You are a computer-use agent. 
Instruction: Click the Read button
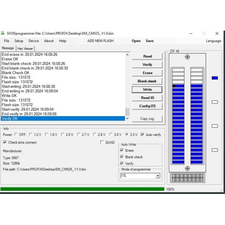tap(147, 56)
